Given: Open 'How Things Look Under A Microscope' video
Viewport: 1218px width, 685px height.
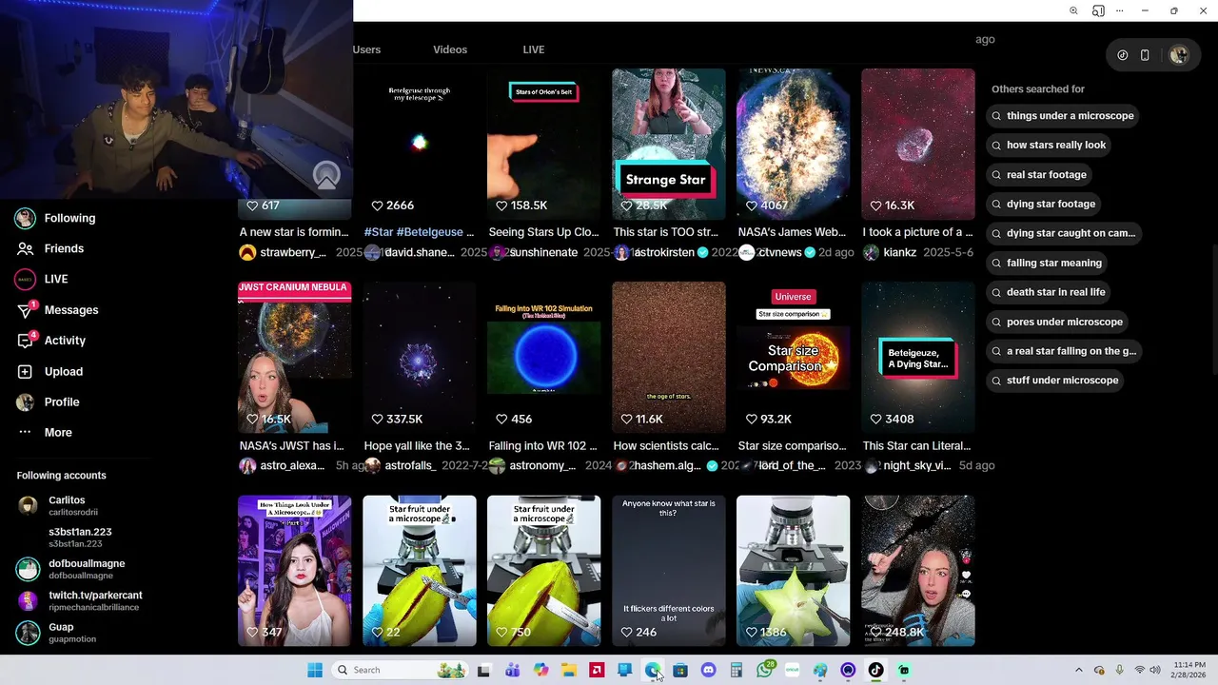Looking at the screenshot, I should pos(294,571).
